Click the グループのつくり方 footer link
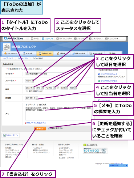The height and width of the screenshot is (178, 134). point(66,150)
